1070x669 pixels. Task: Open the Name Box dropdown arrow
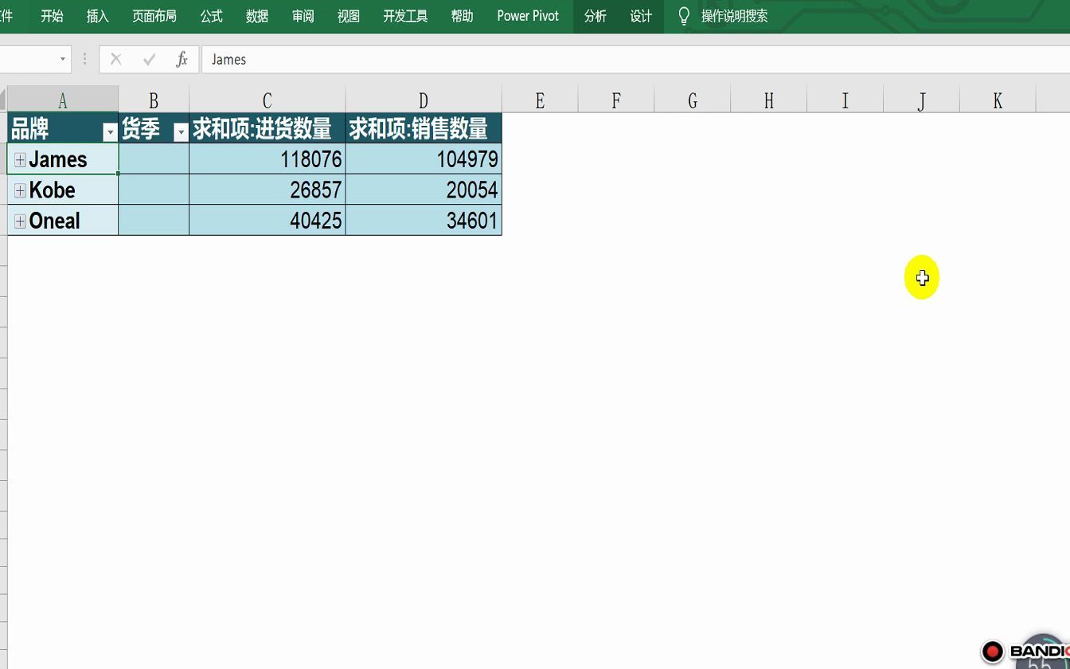click(62, 60)
